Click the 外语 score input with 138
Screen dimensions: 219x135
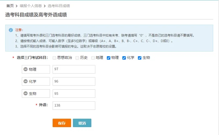pos(74,105)
